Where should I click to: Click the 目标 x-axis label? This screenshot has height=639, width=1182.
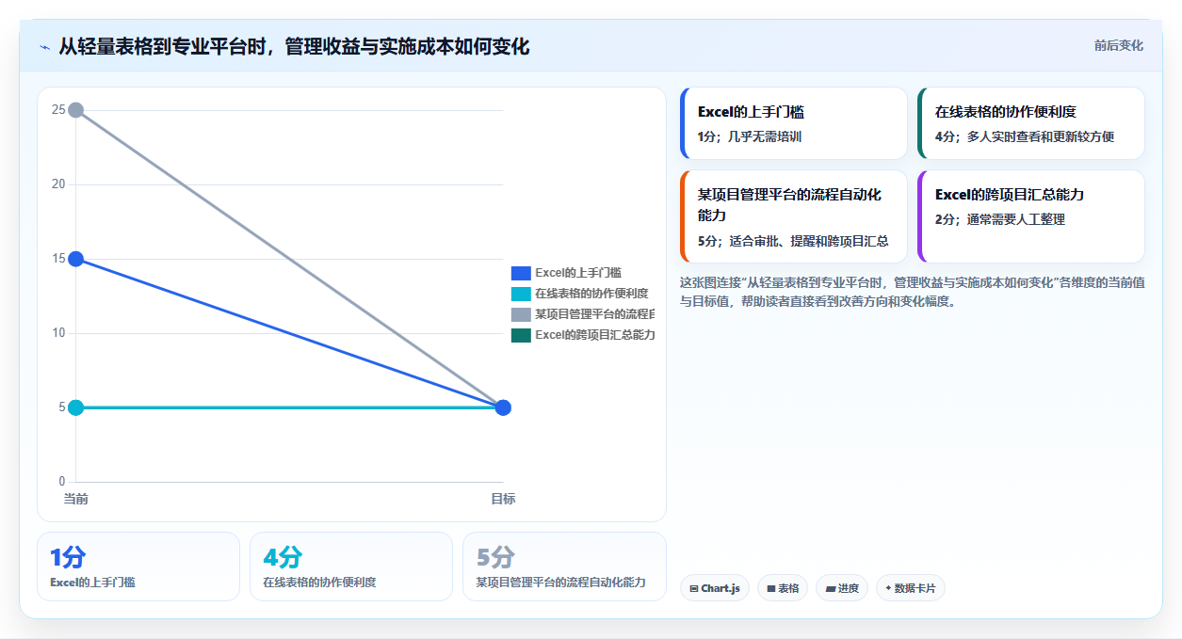503,499
